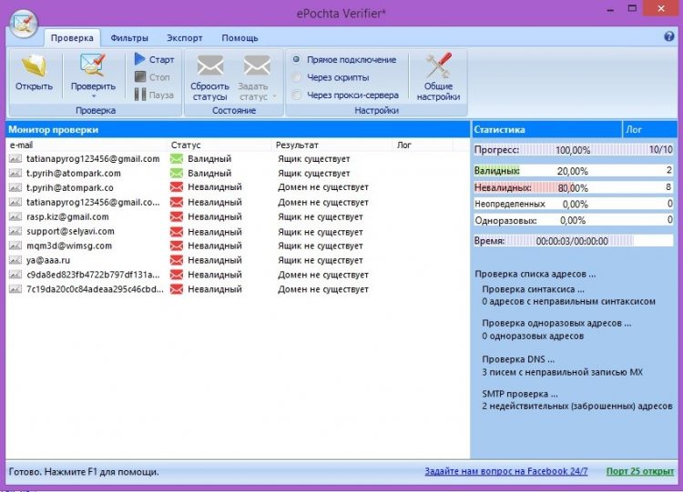Sort by the Результат column header
683x492 pixels.
click(x=331, y=145)
